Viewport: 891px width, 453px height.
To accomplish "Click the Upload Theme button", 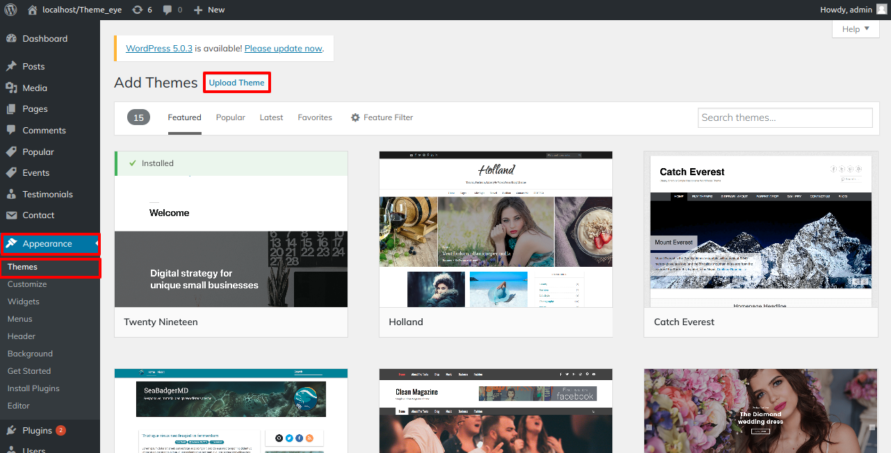I will coord(237,83).
